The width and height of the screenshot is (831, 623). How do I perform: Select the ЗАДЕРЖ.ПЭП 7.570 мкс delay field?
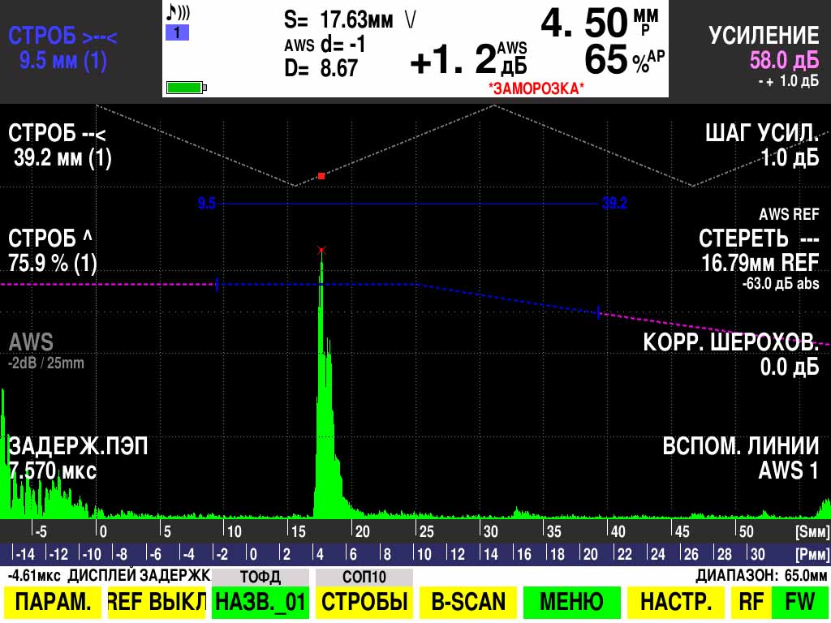pos(78,458)
